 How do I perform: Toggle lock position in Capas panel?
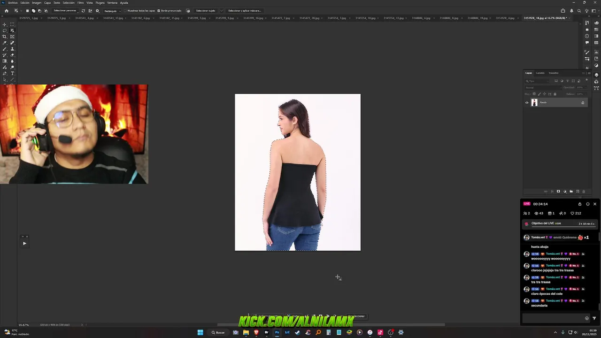[545, 94]
